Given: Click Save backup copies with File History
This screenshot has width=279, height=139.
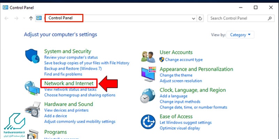Looking at the screenshot, I should [86, 63].
